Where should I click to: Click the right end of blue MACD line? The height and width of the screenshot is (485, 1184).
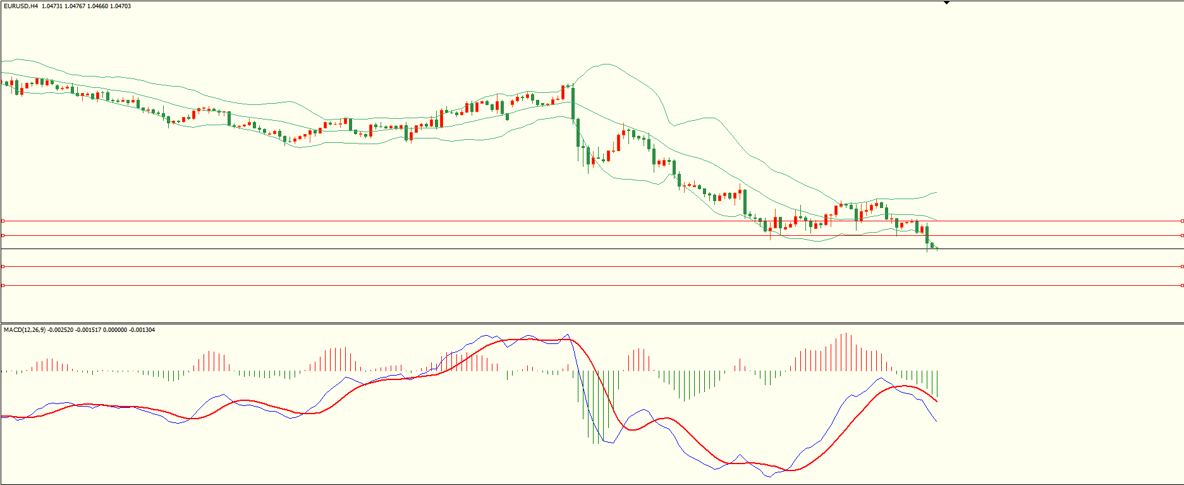point(936,421)
